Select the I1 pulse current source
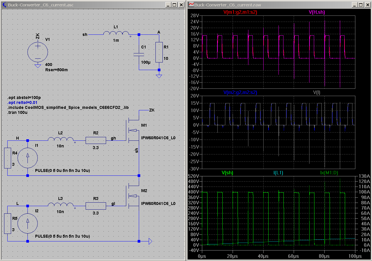372x261 pixels. 27,158
